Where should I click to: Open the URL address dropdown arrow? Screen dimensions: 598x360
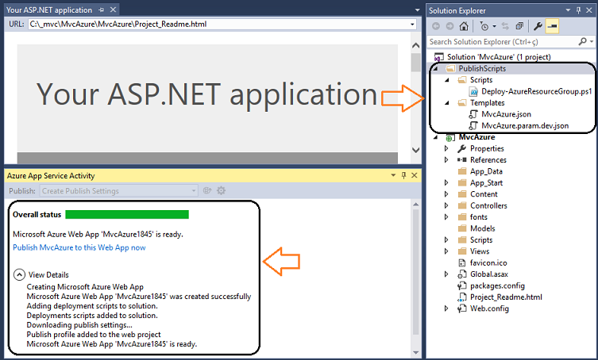pos(412,25)
